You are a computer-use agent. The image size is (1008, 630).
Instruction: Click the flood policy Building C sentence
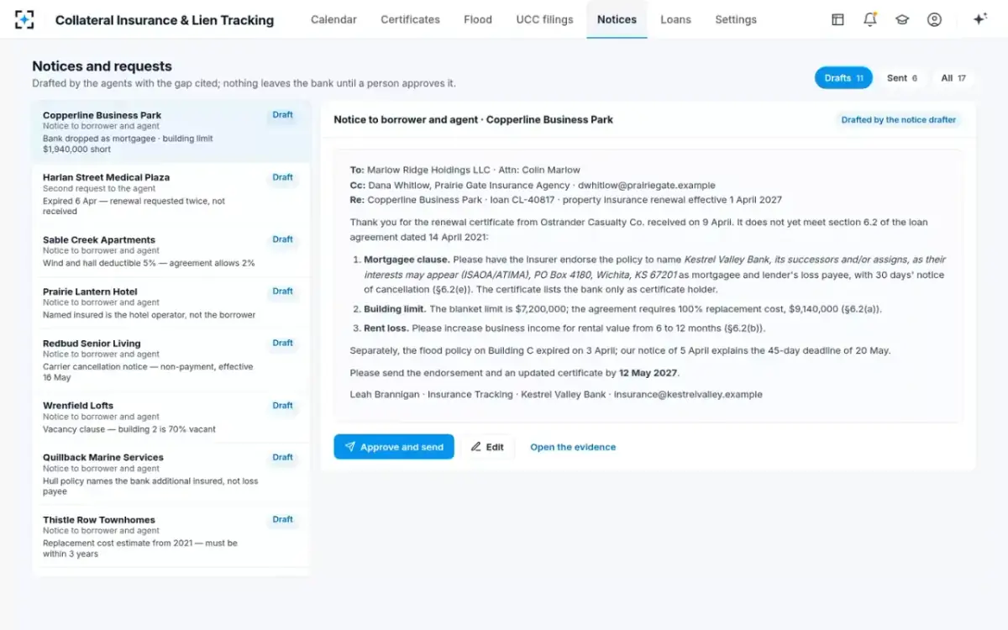tap(620, 350)
